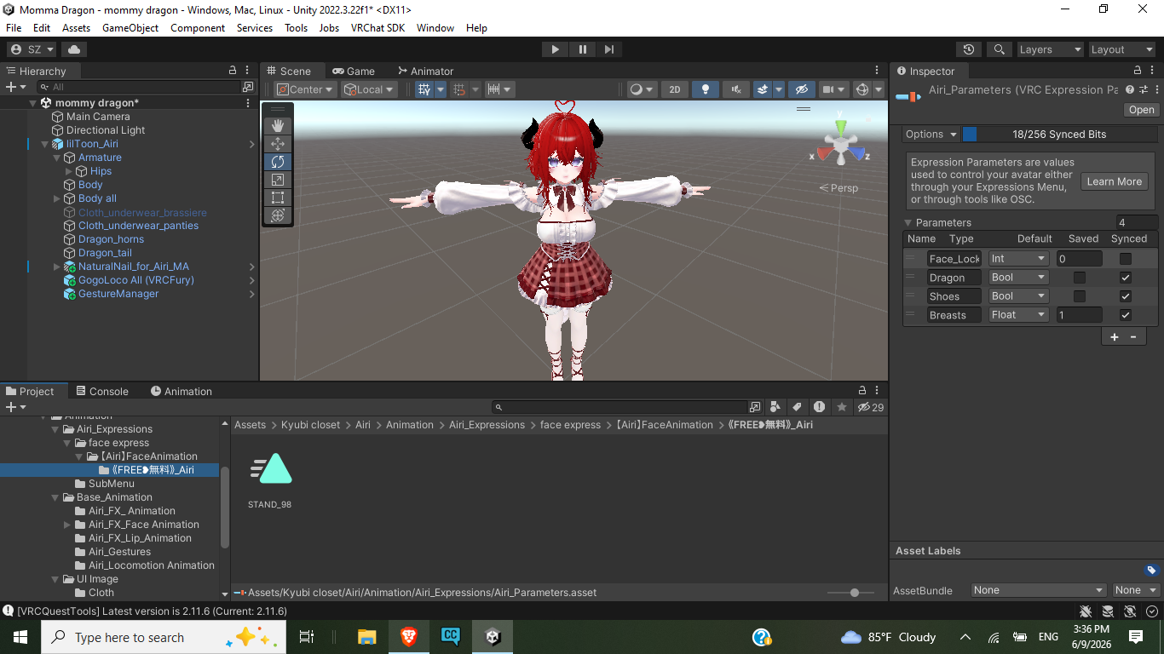Open the Inspector preset settings icon
The width and height of the screenshot is (1164, 654).
pyautogui.click(x=1144, y=89)
